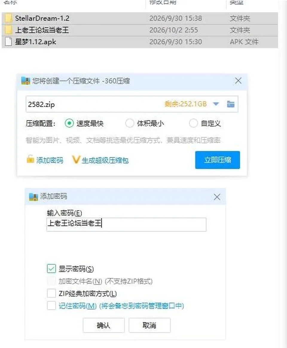
Task: Open the browse folder icon beside 2582.zip
Action: pos(230,104)
